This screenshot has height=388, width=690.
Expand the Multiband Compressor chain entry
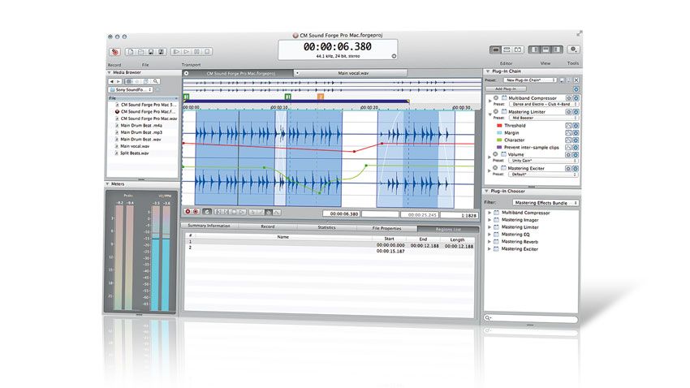tap(489, 101)
